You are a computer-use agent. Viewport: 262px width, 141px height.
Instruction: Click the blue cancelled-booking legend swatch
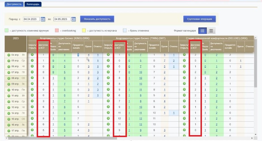coord(125,30)
